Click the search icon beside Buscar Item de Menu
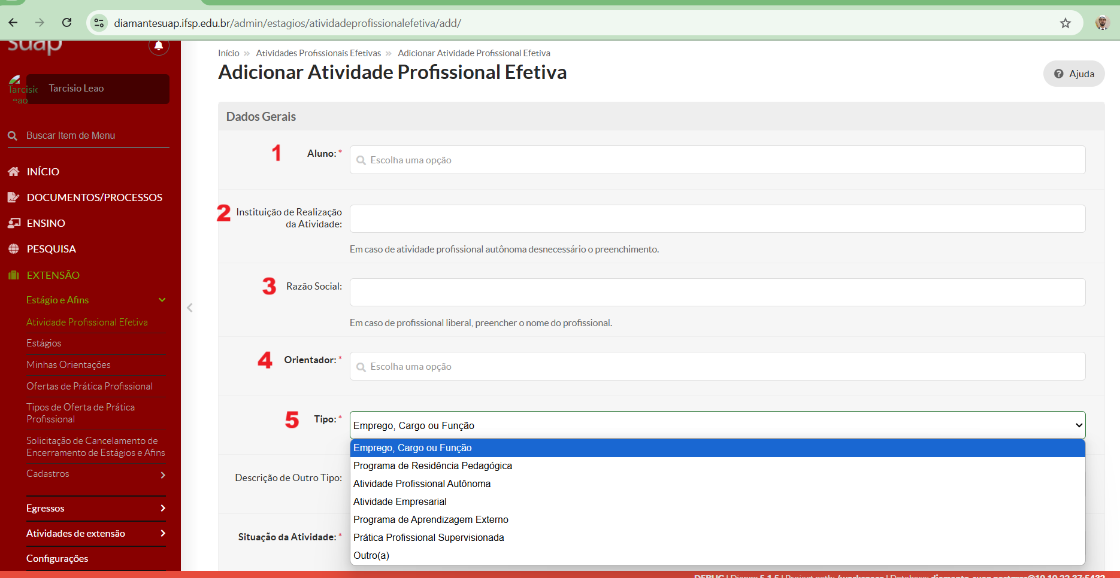The height and width of the screenshot is (578, 1120). click(13, 136)
